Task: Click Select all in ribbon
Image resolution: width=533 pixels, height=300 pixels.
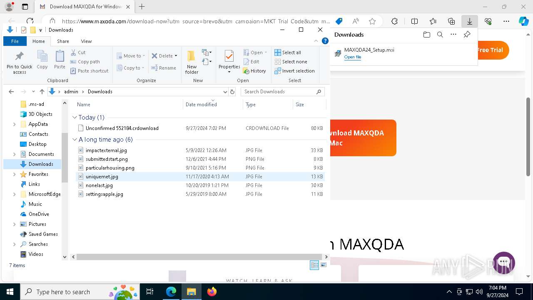Action: click(288, 52)
